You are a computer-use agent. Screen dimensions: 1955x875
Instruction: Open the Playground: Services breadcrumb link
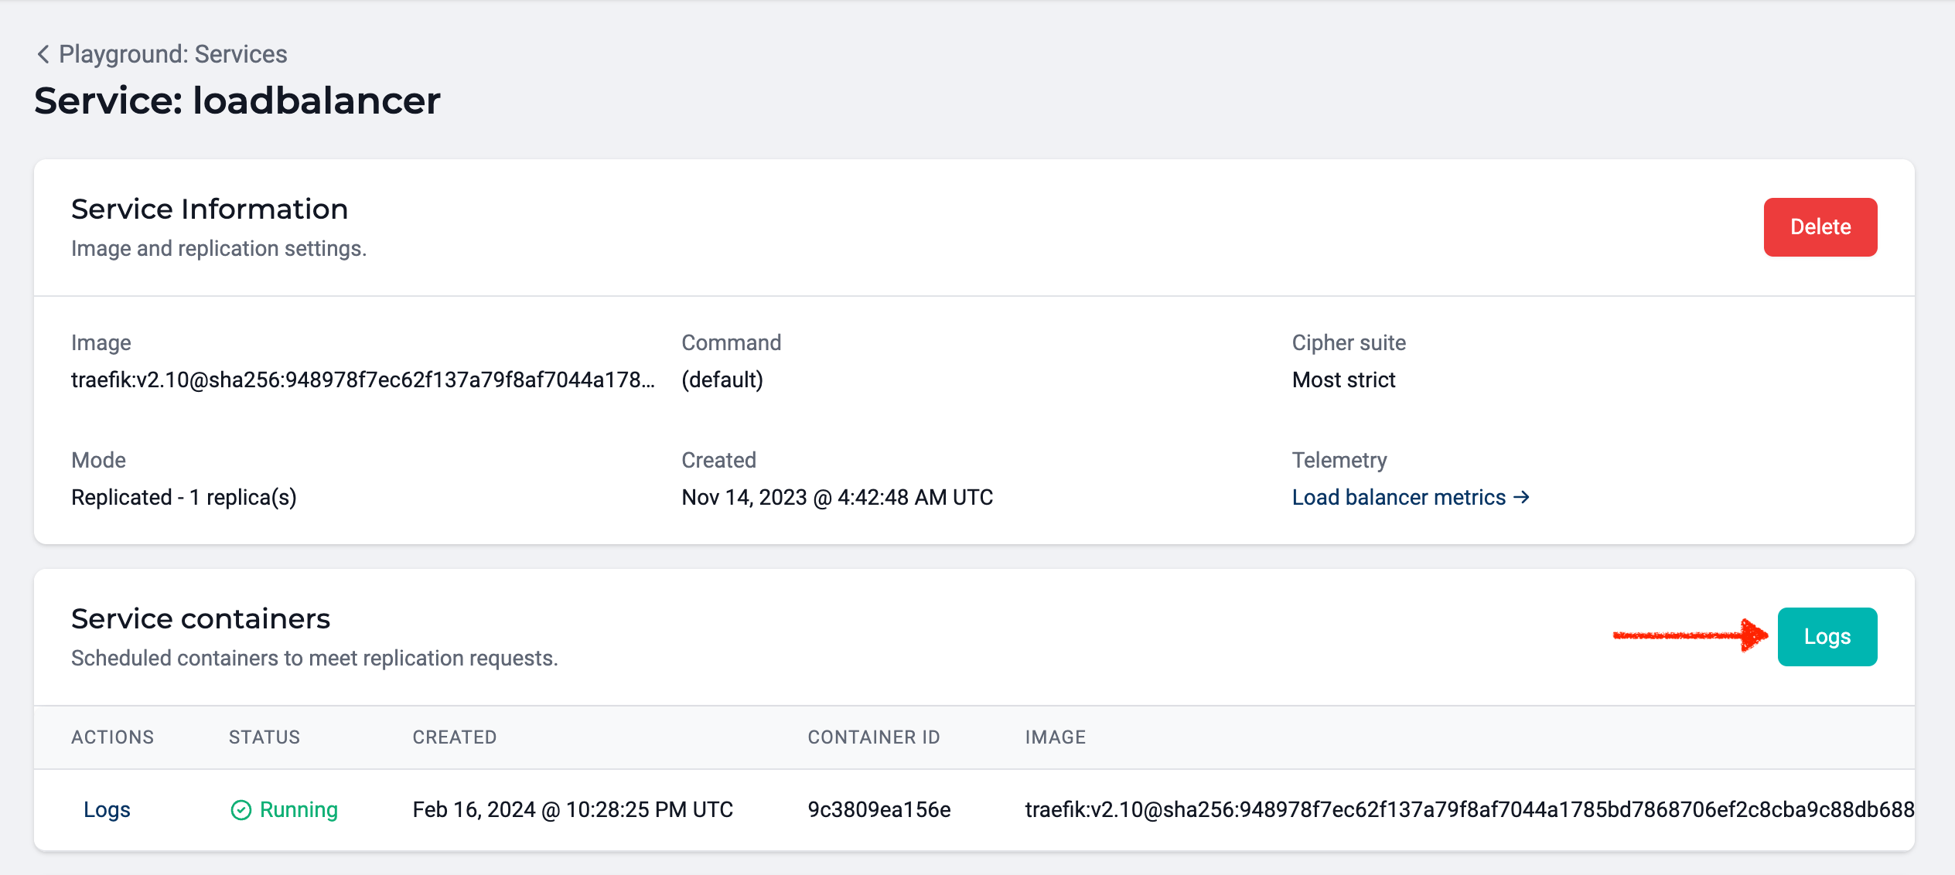click(x=172, y=54)
